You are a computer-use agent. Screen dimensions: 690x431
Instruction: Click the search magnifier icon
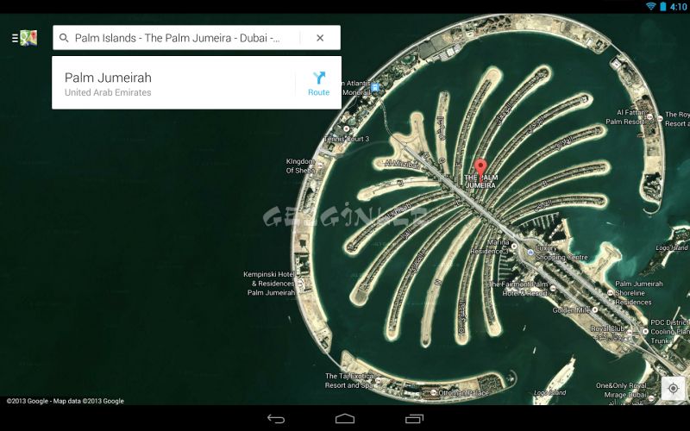pos(64,38)
